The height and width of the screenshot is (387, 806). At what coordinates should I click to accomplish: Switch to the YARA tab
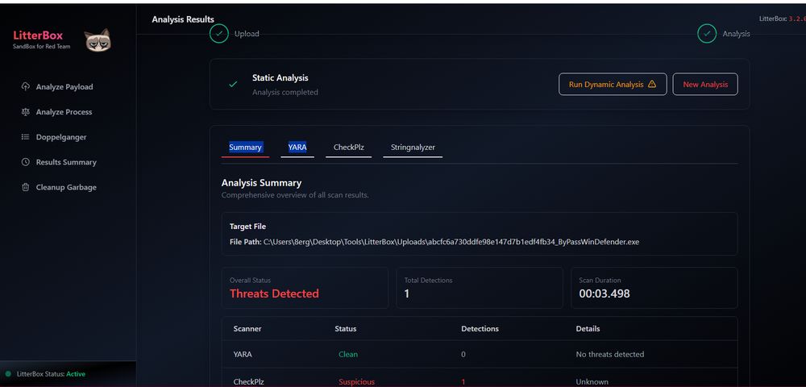(x=297, y=148)
